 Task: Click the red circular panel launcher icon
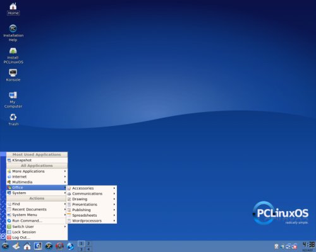click(59, 246)
